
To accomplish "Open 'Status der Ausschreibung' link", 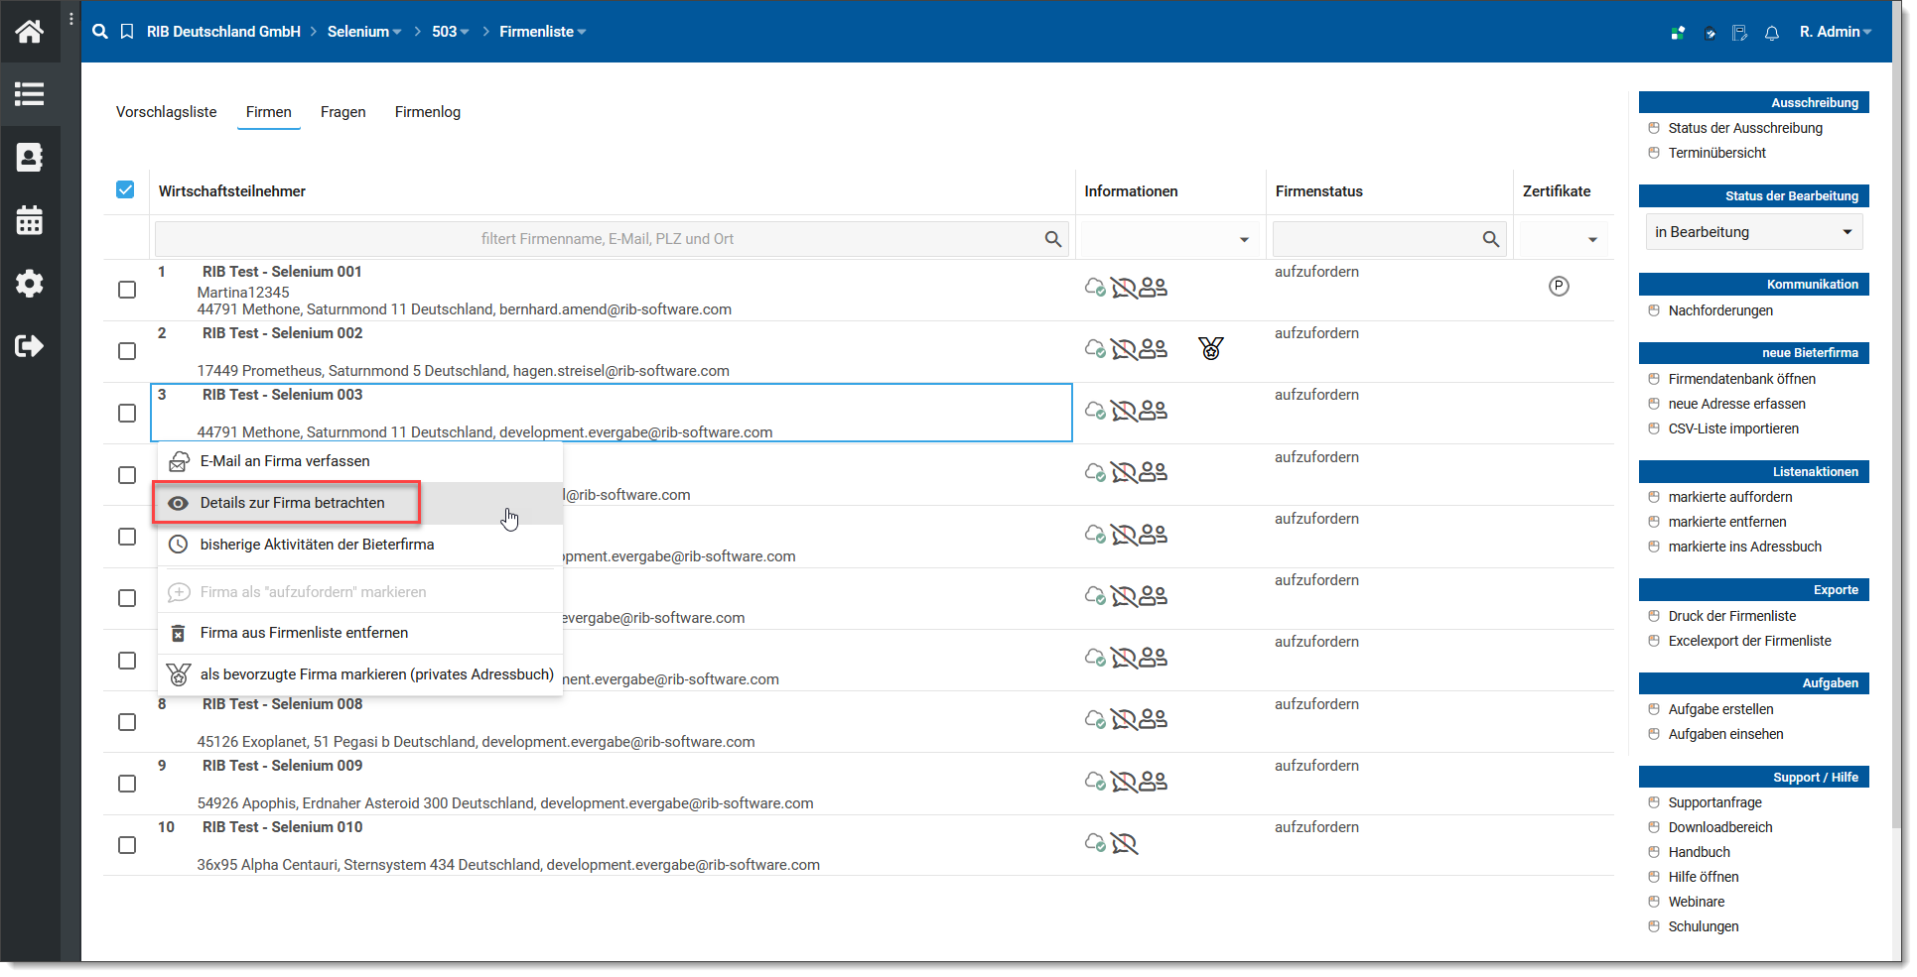I will coord(1745,128).
